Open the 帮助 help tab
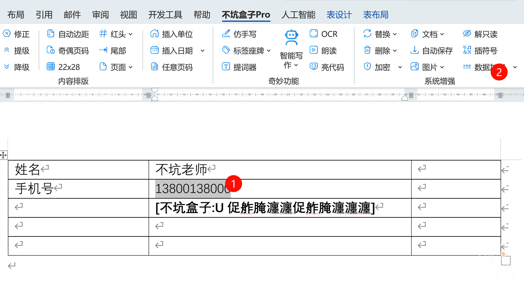 [x=202, y=15]
